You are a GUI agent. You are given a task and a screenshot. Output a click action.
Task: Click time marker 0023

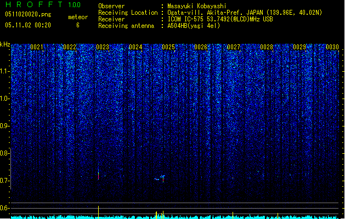[x=103, y=47]
